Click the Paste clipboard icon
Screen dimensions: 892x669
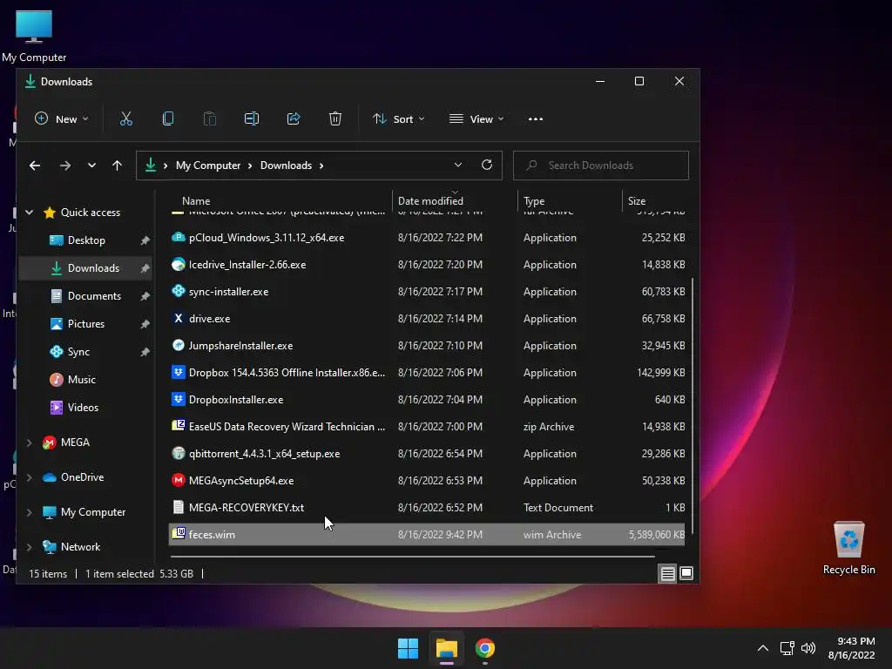pos(209,118)
